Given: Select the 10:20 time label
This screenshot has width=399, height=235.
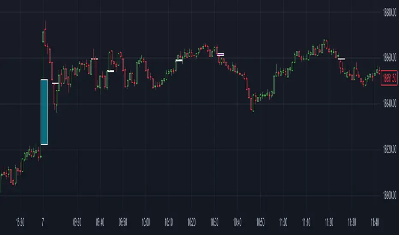Looking at the screenshot, I should point(191,222).
